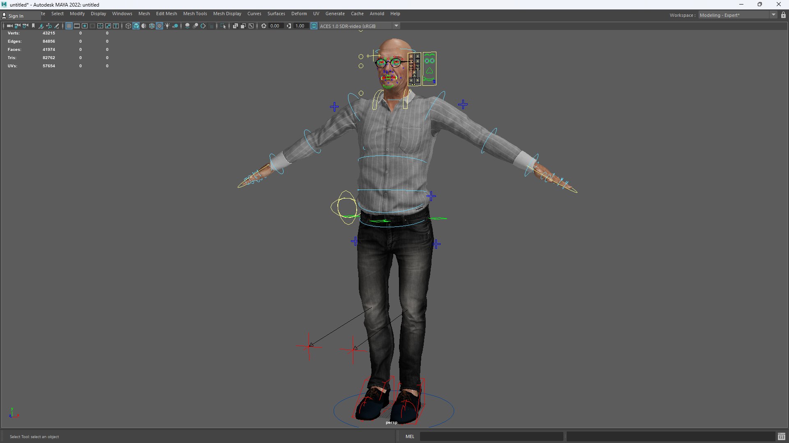Viewport: 789px width, 443px height.
Task: Click the workspace lock icon
Action: (783, 15)
